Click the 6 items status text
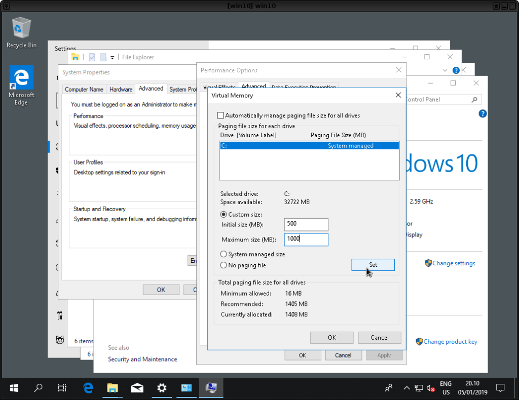 [x=84, y=341]
